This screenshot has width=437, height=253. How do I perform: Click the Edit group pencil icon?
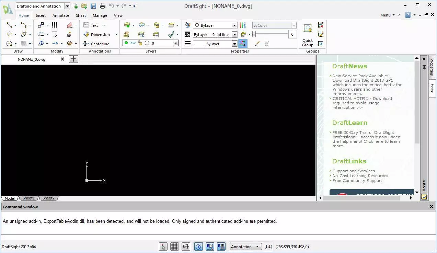click(321, 34)
